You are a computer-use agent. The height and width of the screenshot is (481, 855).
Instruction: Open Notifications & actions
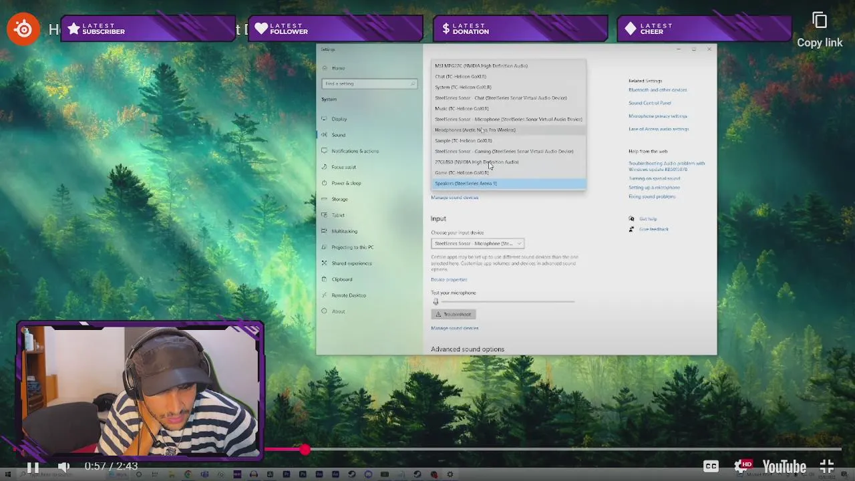click(x=355, y=151)
